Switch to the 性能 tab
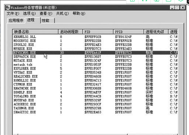The image size is (189, 135). (48, 20)
